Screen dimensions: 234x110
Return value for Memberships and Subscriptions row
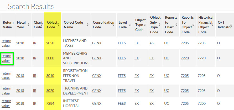tap(6, 58)
